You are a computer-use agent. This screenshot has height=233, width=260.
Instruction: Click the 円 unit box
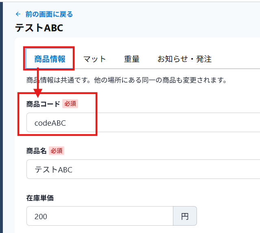tap(185, 216)
